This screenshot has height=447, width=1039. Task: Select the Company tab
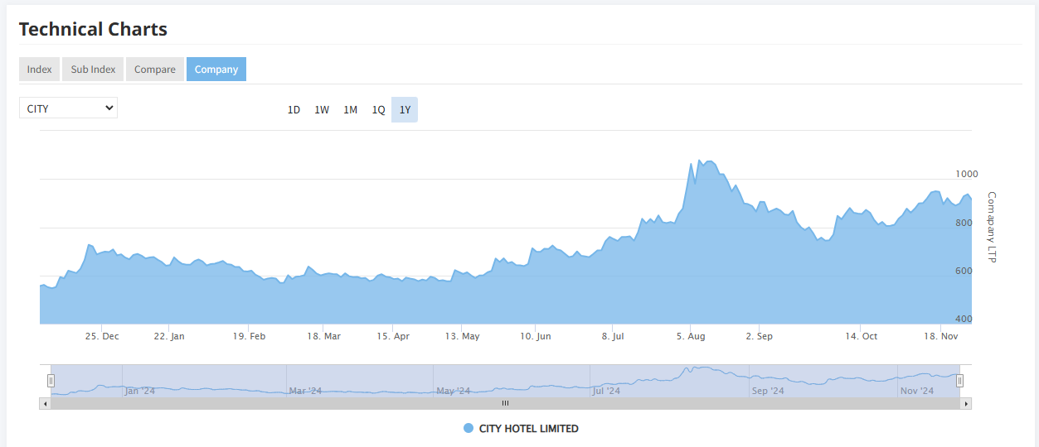216,70
